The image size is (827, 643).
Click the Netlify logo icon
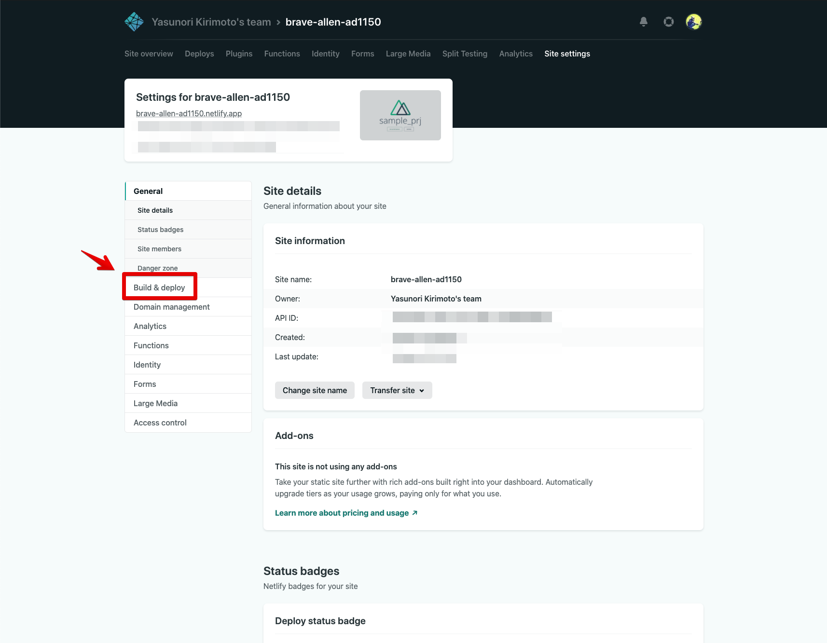[x=134, y=22]
